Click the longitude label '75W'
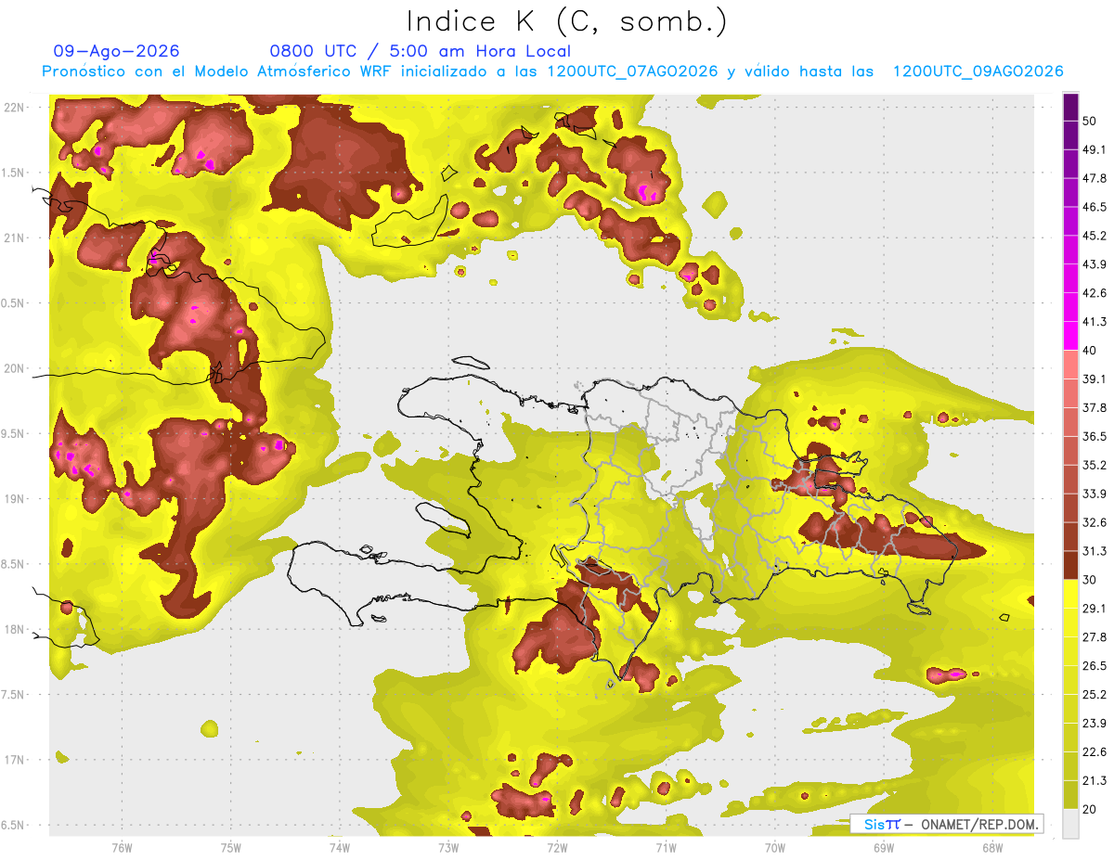Image resolution: width=1114 pixels, height=860 pixels. [231, 847]
